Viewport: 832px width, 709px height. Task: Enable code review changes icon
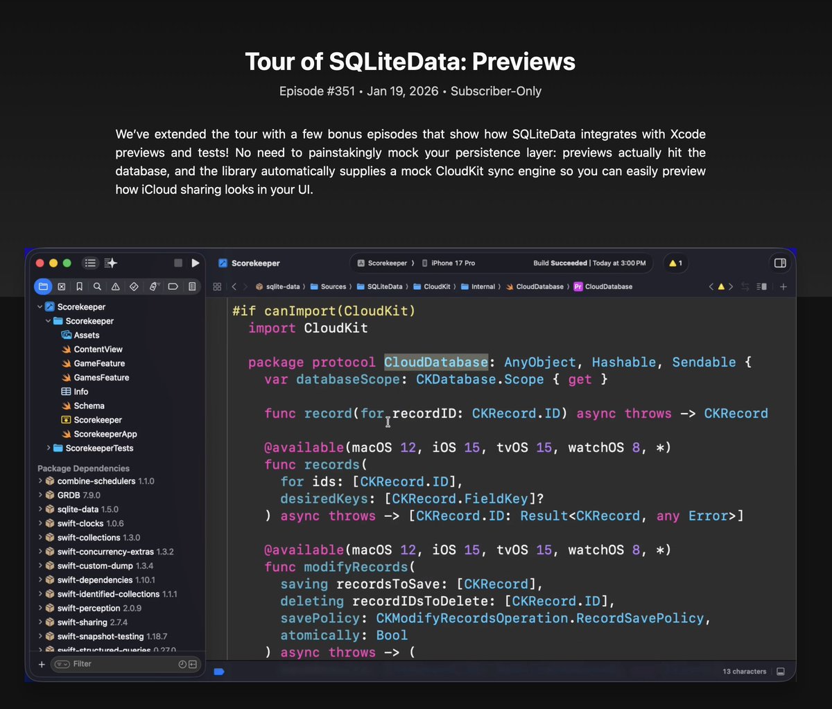pyautogui.click(x=745, y=286)
